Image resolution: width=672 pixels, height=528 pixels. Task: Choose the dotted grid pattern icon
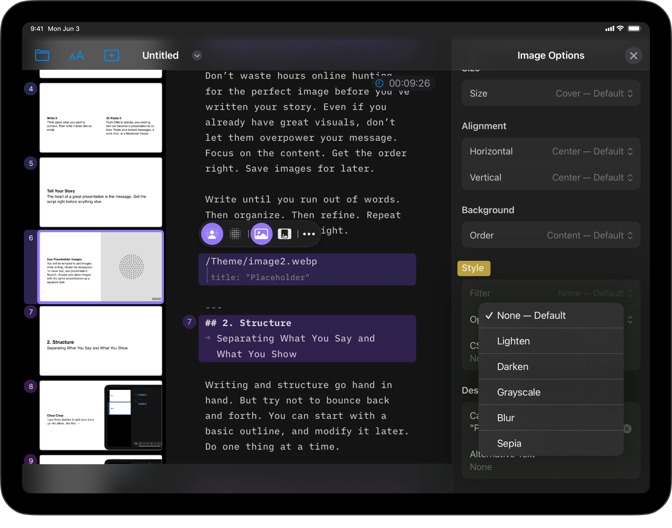point(235,234)
